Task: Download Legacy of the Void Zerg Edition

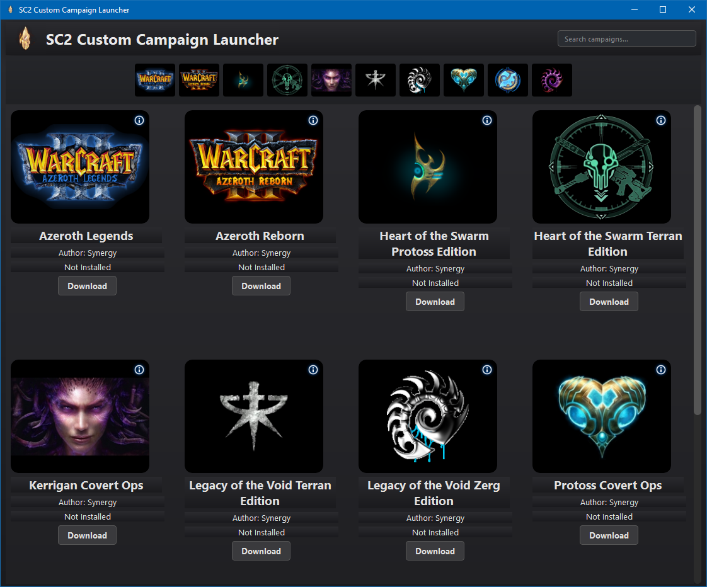Action: (435, 551)
